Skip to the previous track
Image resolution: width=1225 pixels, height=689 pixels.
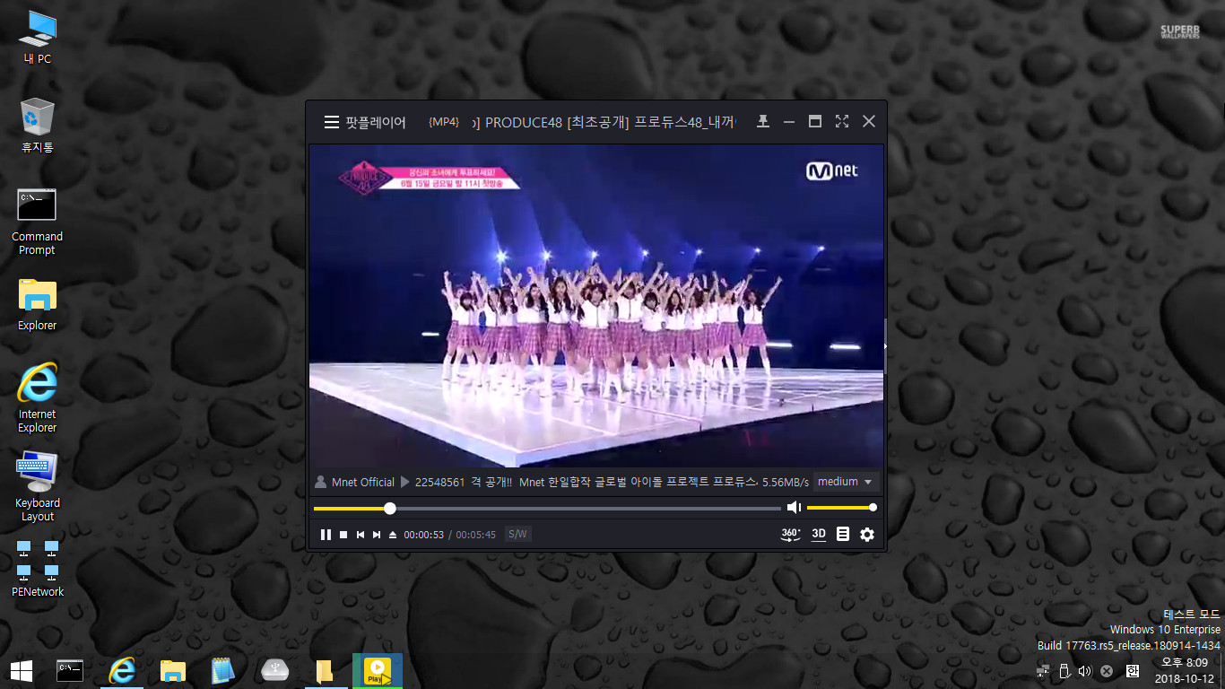point(360,535)
